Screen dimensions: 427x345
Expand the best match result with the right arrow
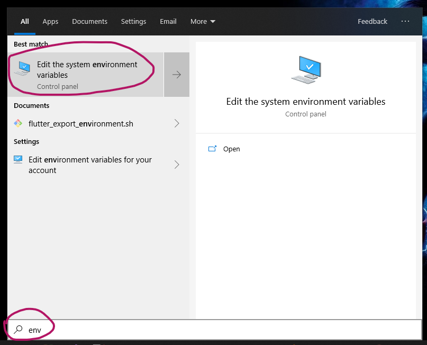click(x=177, y=75)
